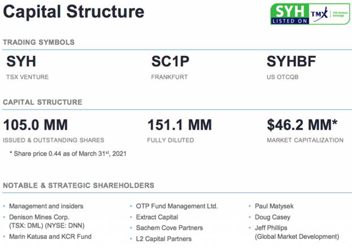
Task: Click the Trading Symbols section heading
Action: pyautogui.click(x=38, y=42)
